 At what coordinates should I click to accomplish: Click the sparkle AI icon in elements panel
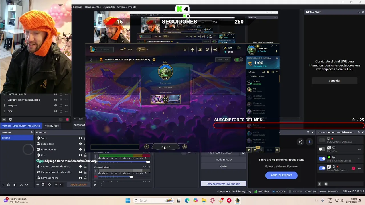pyautogui.click(x=300, y=142)
